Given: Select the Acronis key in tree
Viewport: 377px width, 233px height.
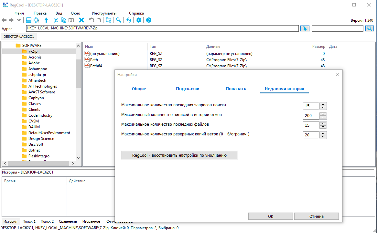Looking at the screenshot, I should 35,57.
